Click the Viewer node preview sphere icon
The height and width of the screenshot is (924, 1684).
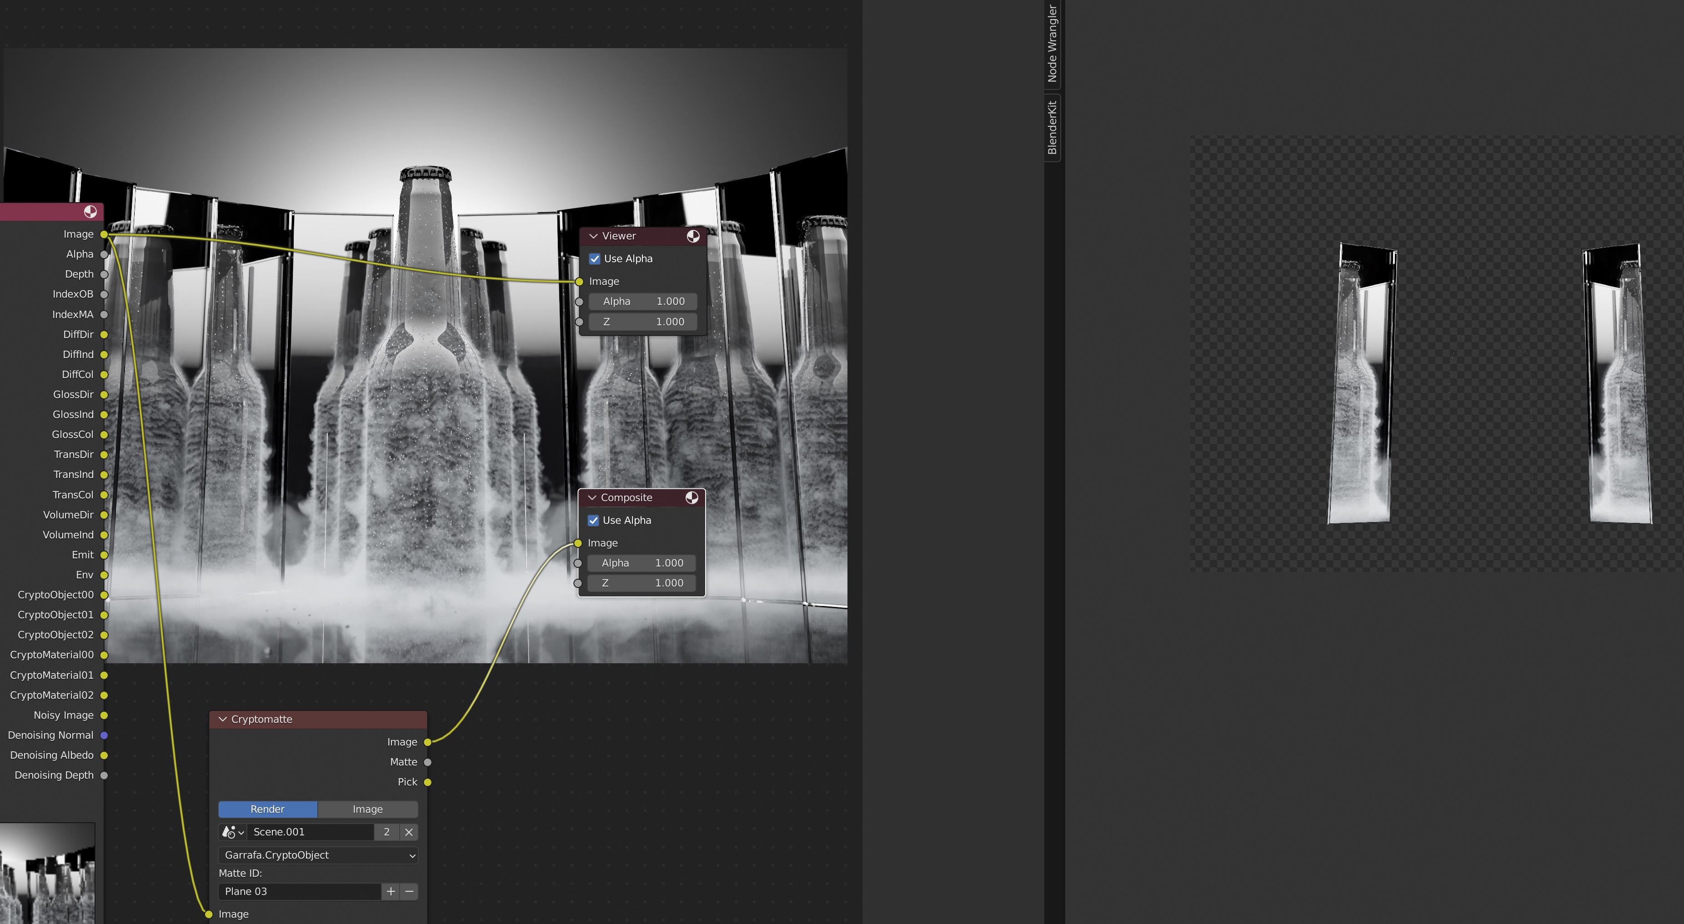click(693, 236)
